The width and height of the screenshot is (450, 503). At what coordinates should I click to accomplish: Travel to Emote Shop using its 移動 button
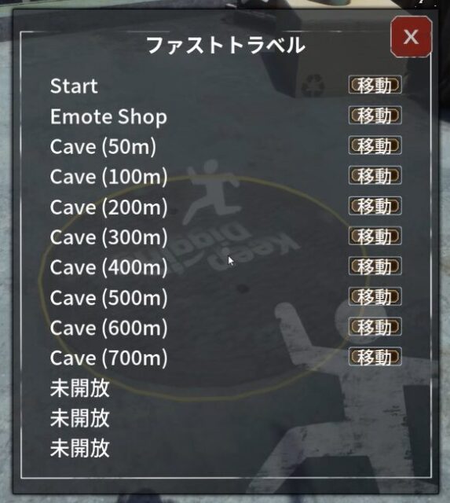tap(375, 116)
